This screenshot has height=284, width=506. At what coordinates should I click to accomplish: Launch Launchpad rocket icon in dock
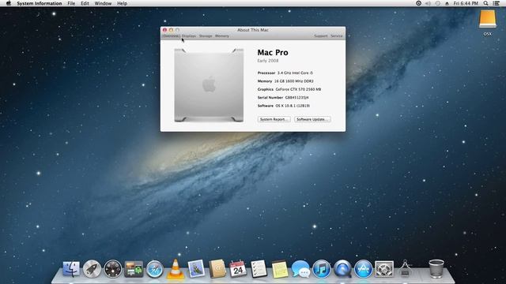pos(92,269)
